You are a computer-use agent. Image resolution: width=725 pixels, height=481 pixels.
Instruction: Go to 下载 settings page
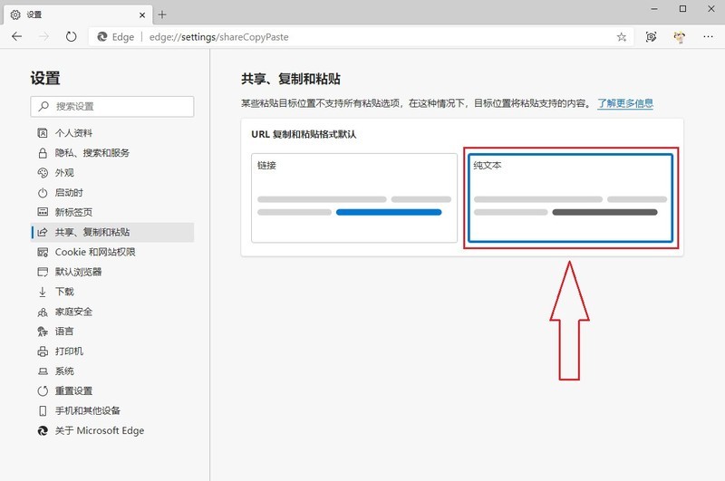click(64, 292)
